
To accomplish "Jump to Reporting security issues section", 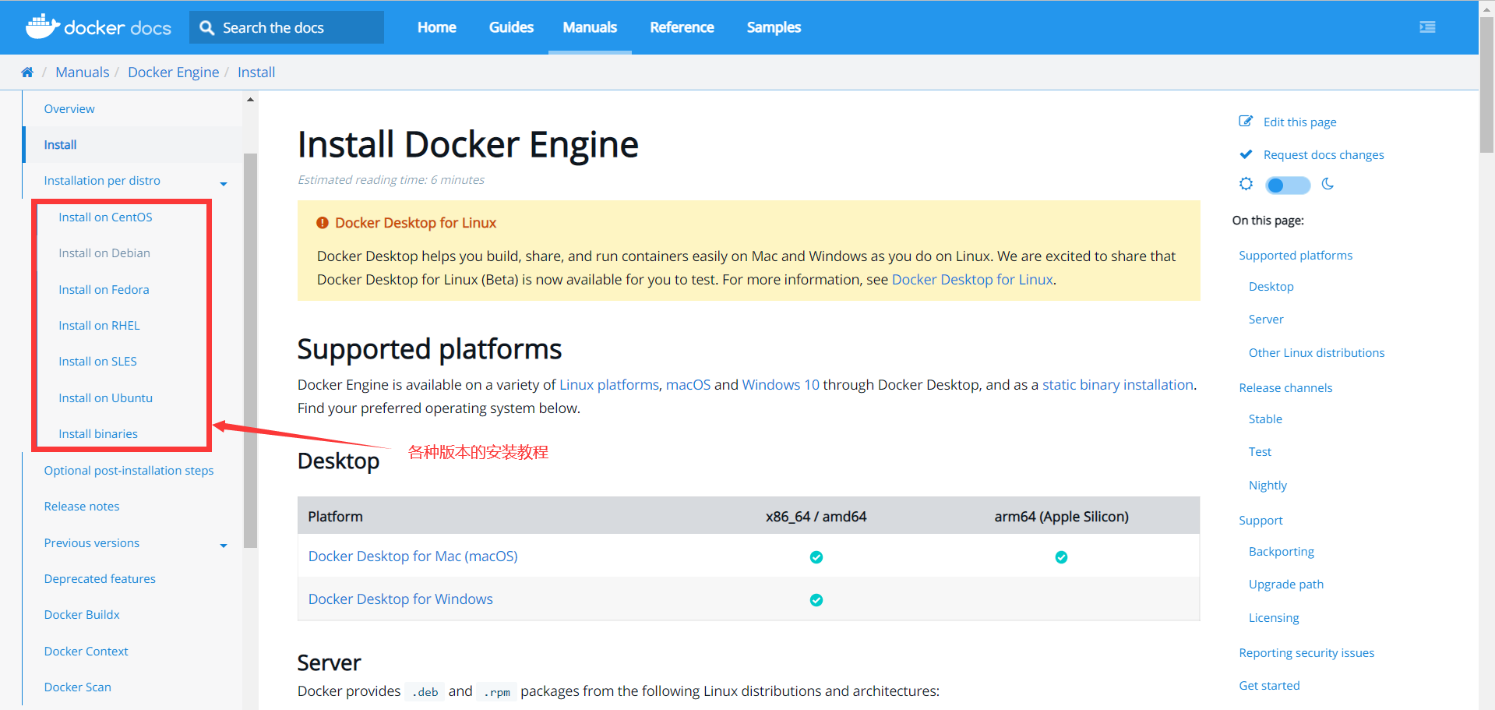I will 1306,653.
